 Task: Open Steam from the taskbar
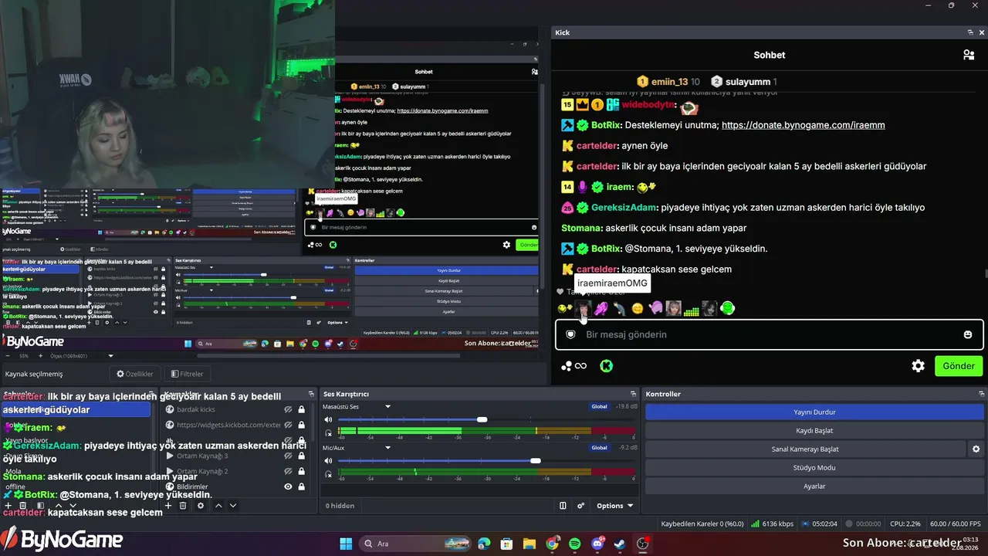619,544
